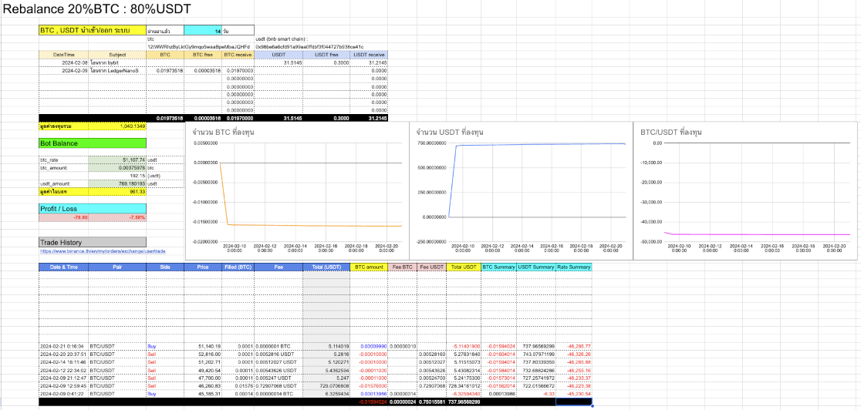Select the 'Total (USDT)' header cell
The height and width of the screenshot is (410, 861).
(x=326, y=267)
